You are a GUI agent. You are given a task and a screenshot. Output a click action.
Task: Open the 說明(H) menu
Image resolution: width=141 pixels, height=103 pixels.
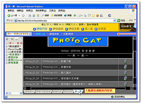[x=62, y=11]
